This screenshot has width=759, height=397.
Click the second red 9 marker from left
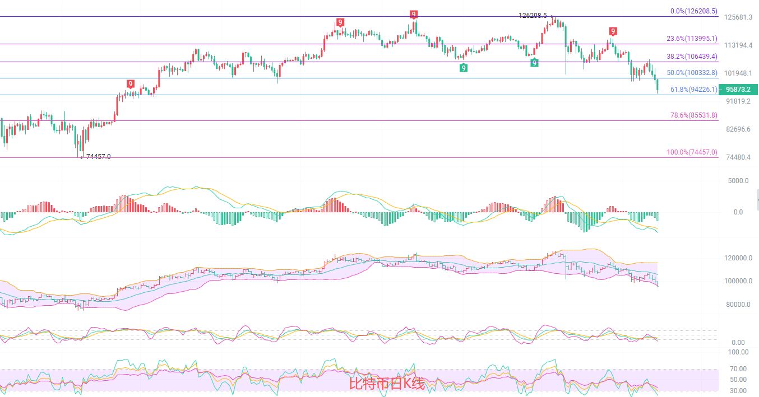click(340, 22)
